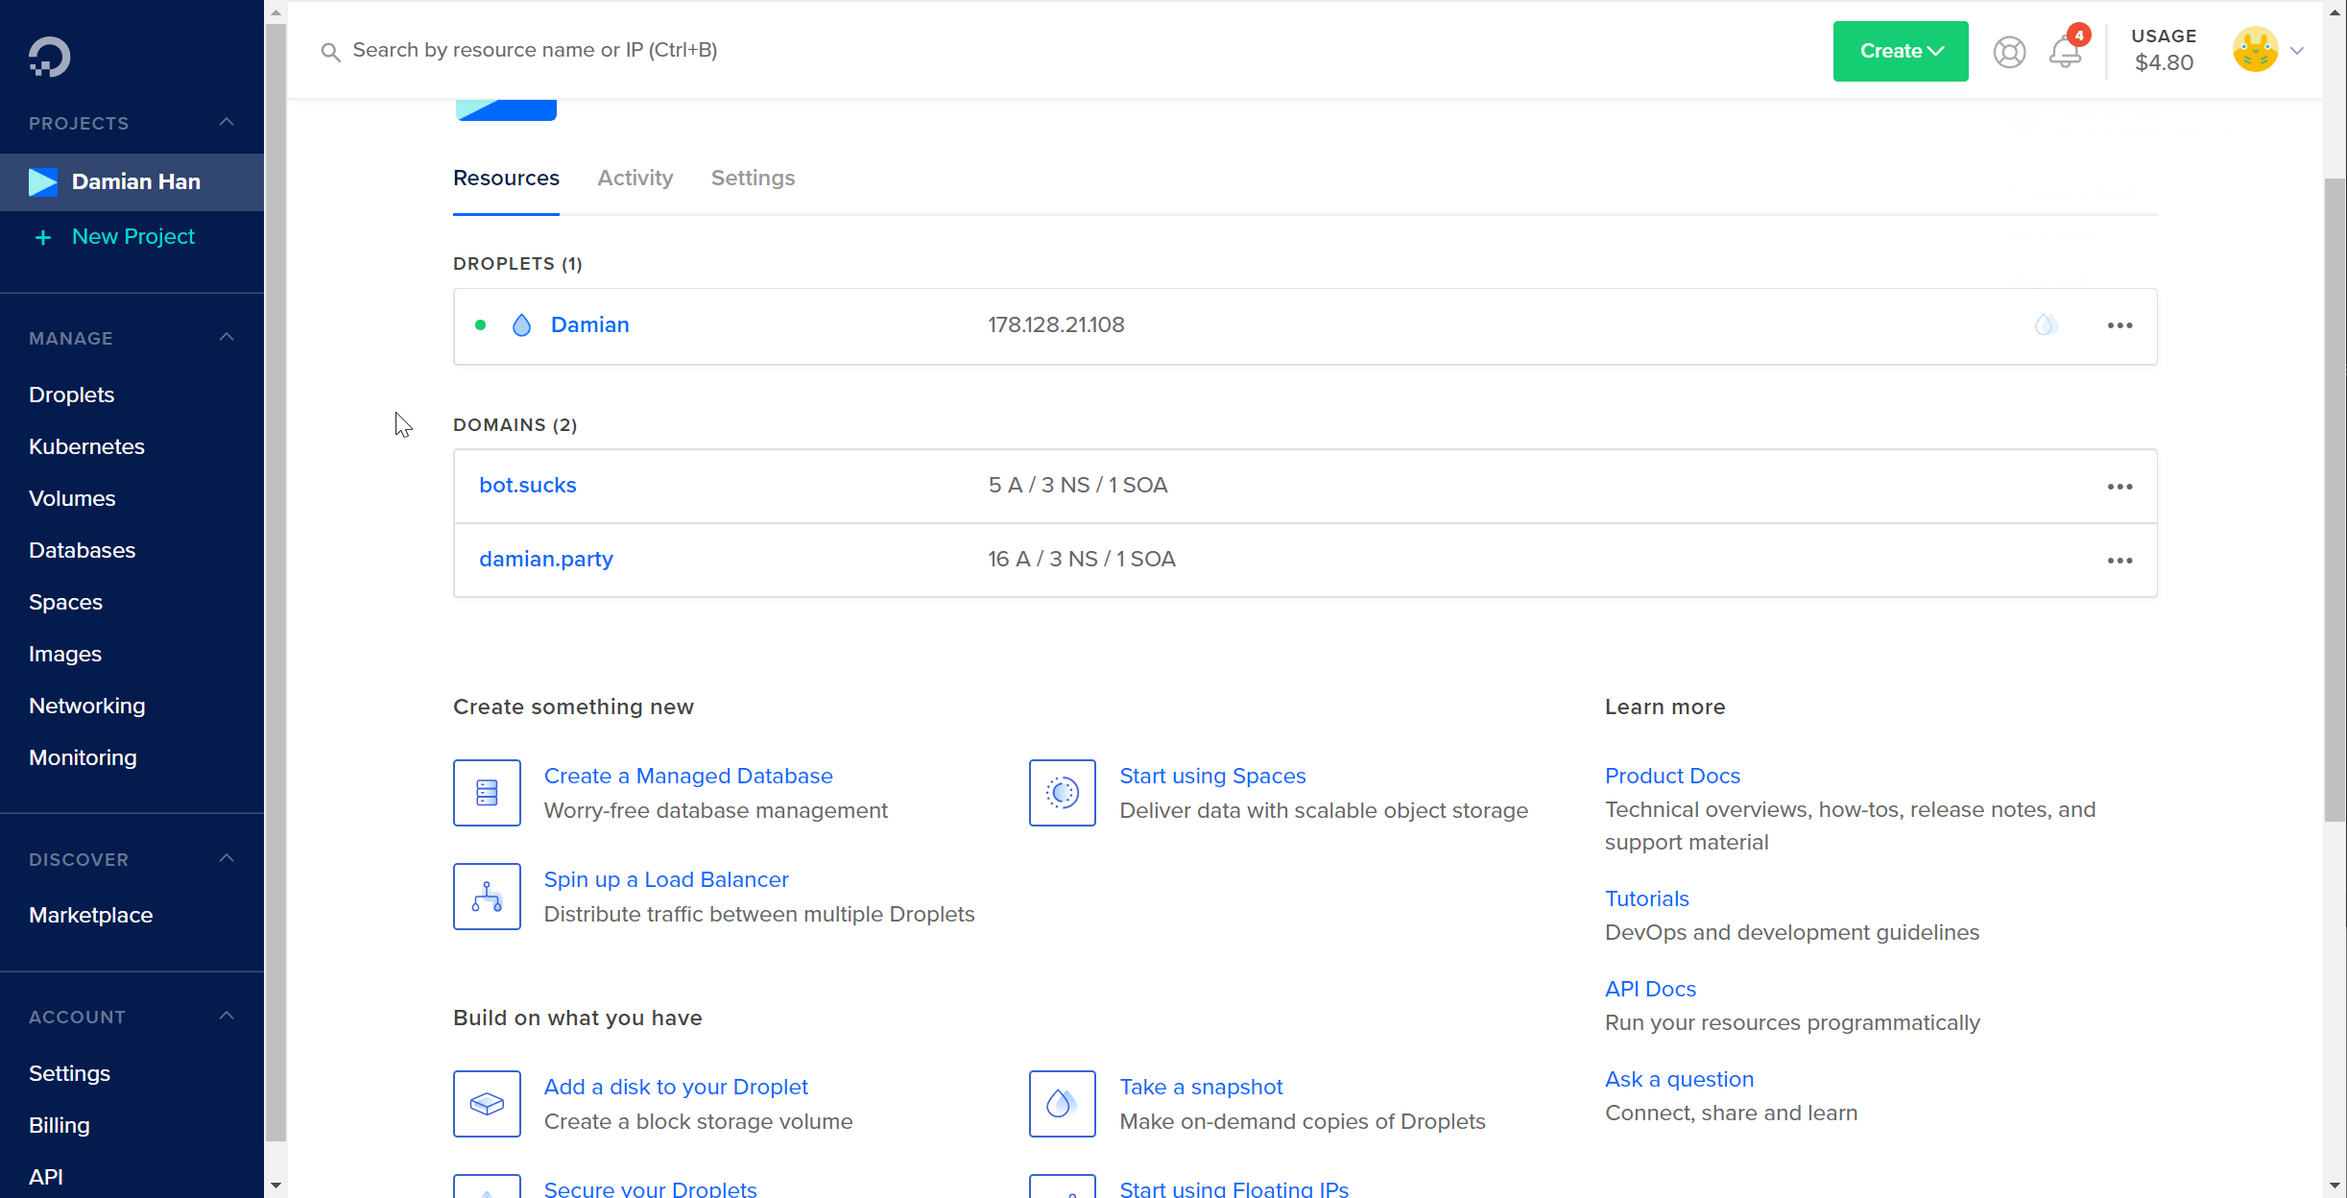Collapse the Projects sidebar section
Viewport: 2347px width, 1198px height.
[227, 122]
